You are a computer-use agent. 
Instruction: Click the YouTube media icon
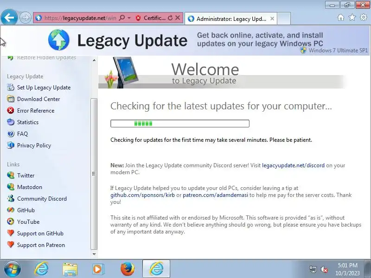tap(11, 221)
